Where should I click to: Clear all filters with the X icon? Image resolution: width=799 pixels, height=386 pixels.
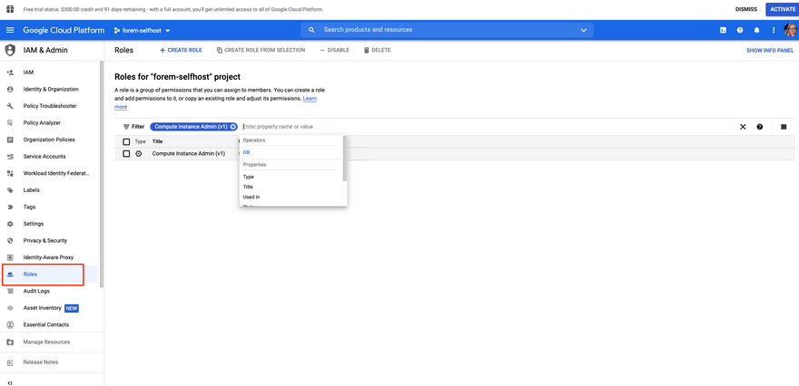743,127
